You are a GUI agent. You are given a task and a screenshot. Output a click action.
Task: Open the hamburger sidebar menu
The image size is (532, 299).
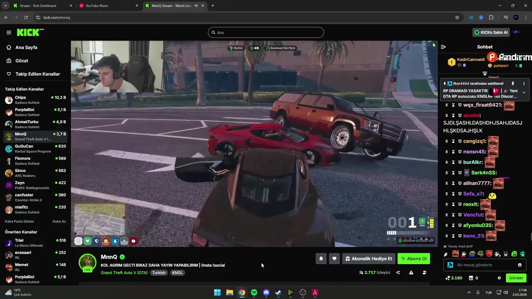(9, 32)
